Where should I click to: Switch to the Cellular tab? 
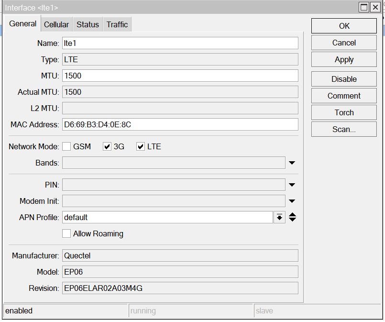56,24
